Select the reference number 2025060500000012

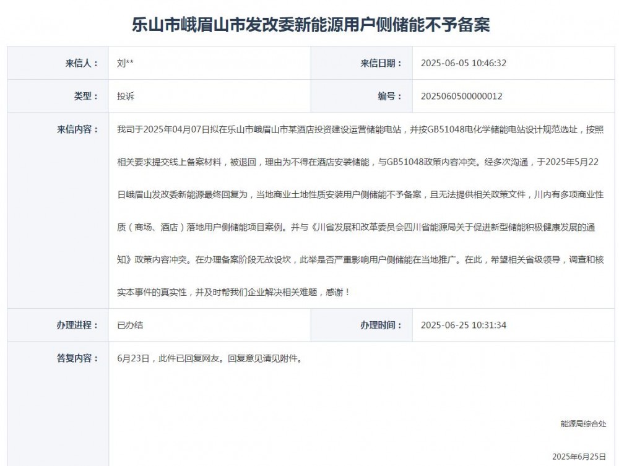461,96
